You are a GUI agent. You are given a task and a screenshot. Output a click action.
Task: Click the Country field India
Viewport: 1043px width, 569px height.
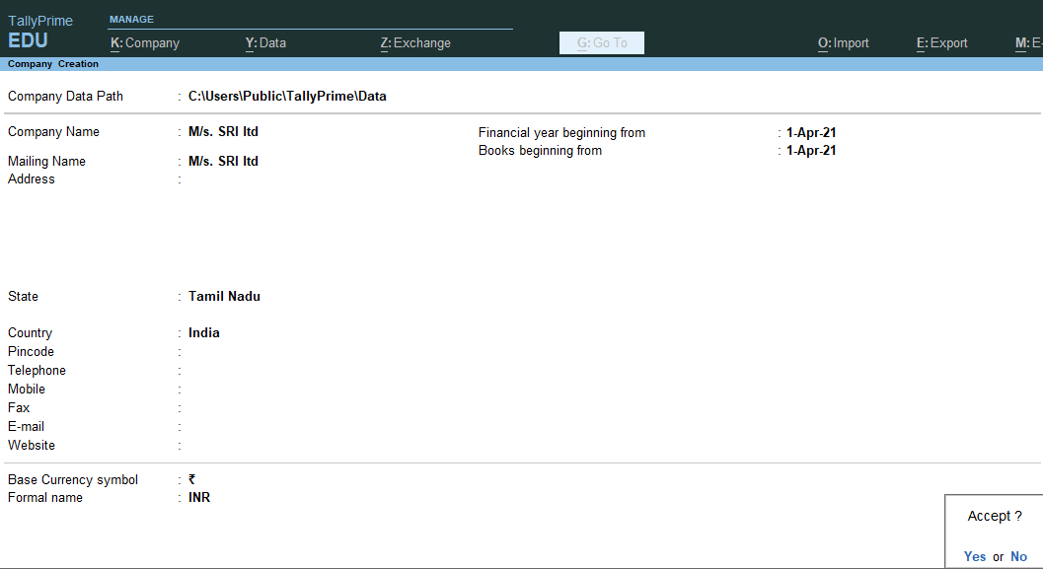click(x=204, y=333)
